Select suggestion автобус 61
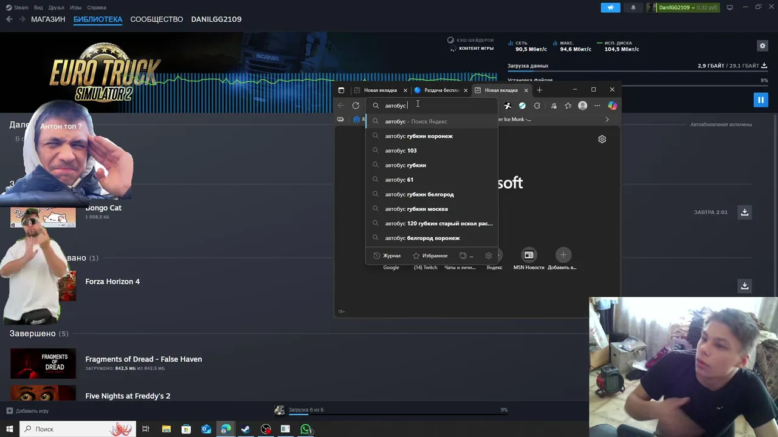778x437 pixels. 432,180
